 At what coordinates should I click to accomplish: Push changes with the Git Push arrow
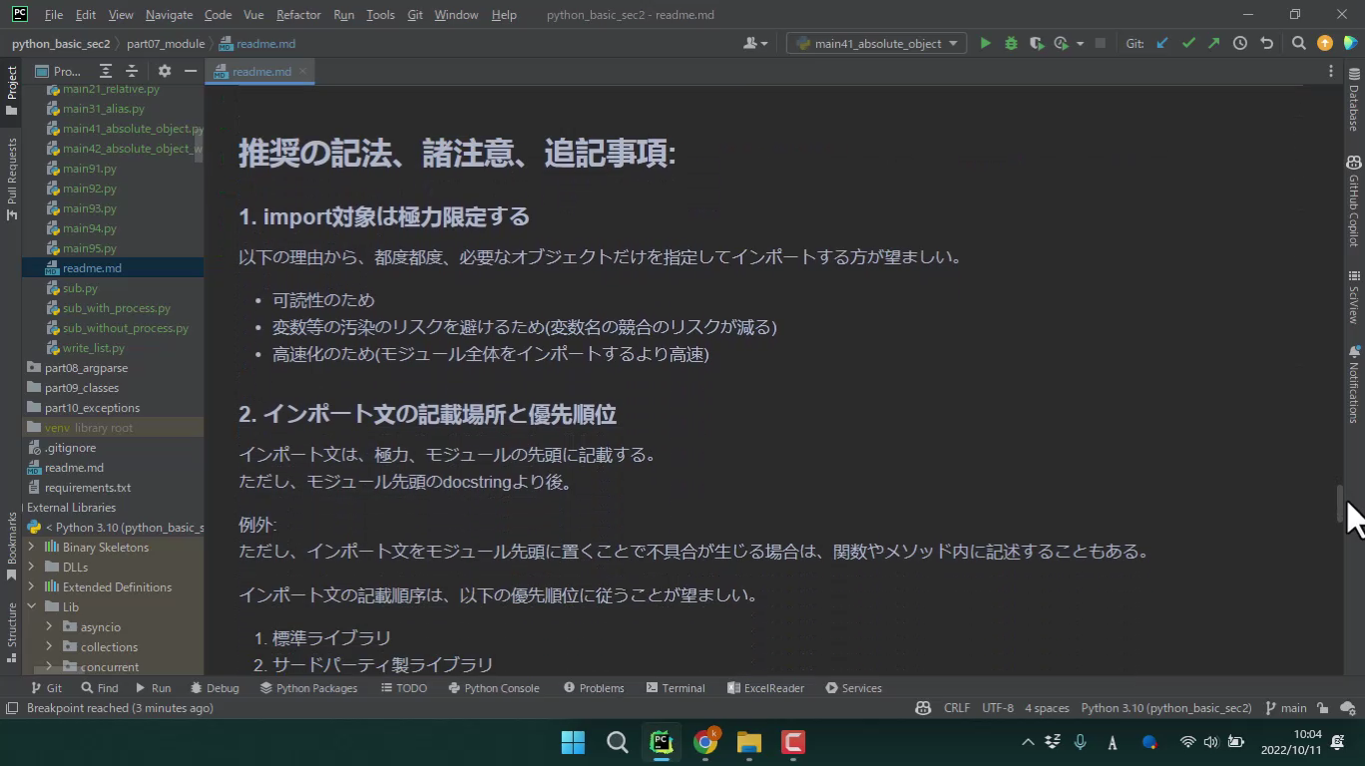point(1213,44)
